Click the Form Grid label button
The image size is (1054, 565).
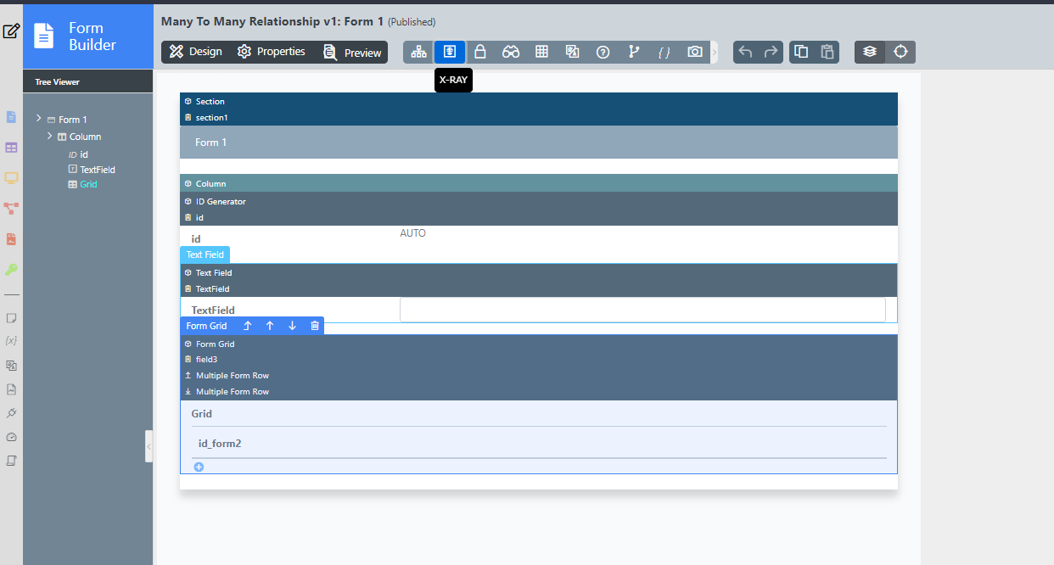tap(207, 326)
